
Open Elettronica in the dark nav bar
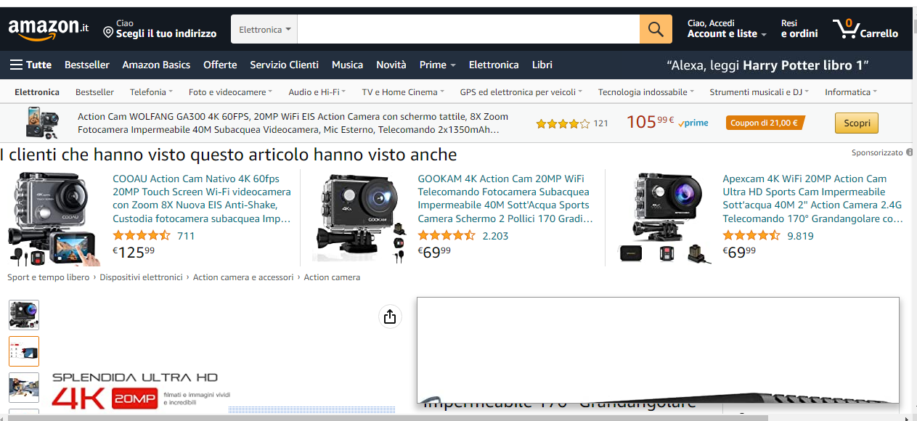pos(494,65)
